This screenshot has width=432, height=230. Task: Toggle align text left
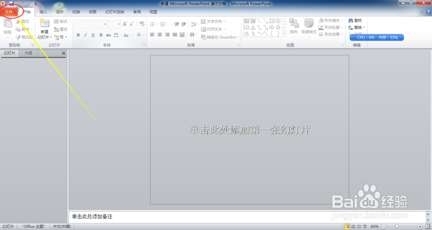point(152,35)
